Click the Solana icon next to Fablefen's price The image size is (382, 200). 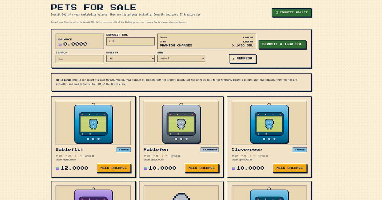[x=145, y=168]
